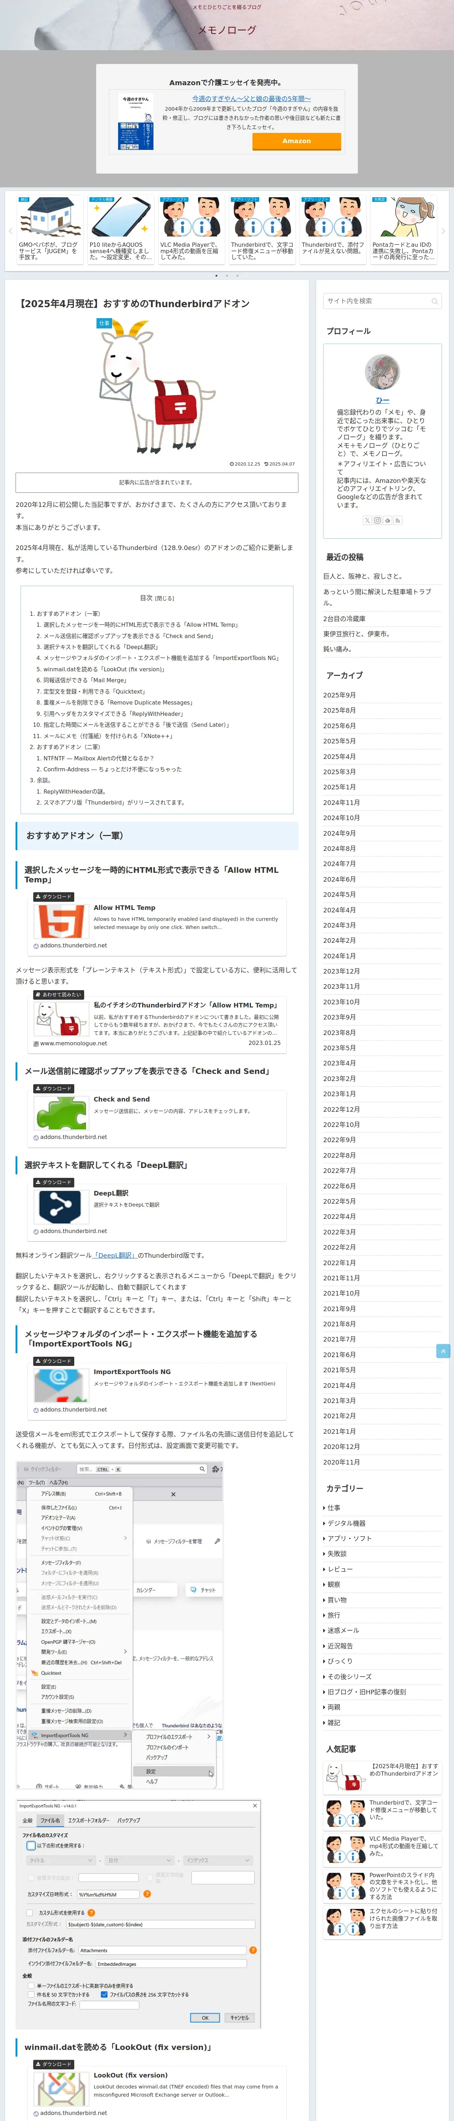Click ImportExportTools NG in the pictured menu
Viewport: 454px width, 2121px height.
(79, 1735)
